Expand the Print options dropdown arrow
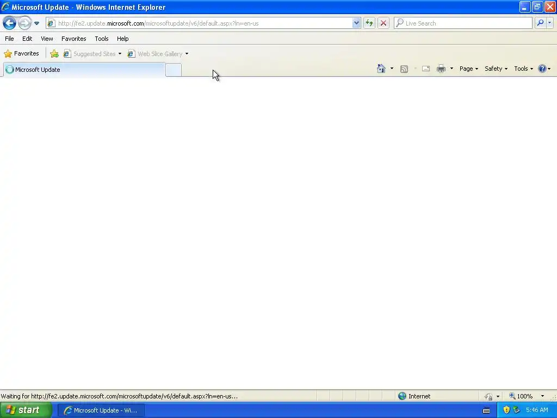 451,69
